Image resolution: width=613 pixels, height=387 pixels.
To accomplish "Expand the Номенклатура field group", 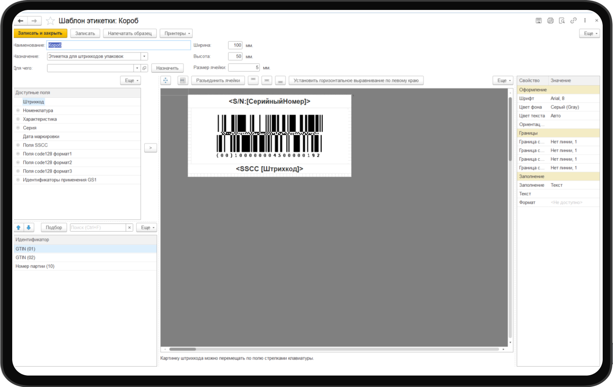I will (18, 110).
